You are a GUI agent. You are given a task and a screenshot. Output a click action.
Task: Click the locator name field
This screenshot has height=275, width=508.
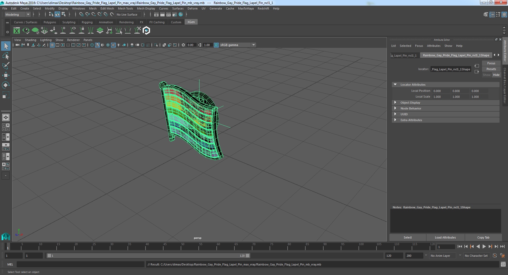coord(451,69)
